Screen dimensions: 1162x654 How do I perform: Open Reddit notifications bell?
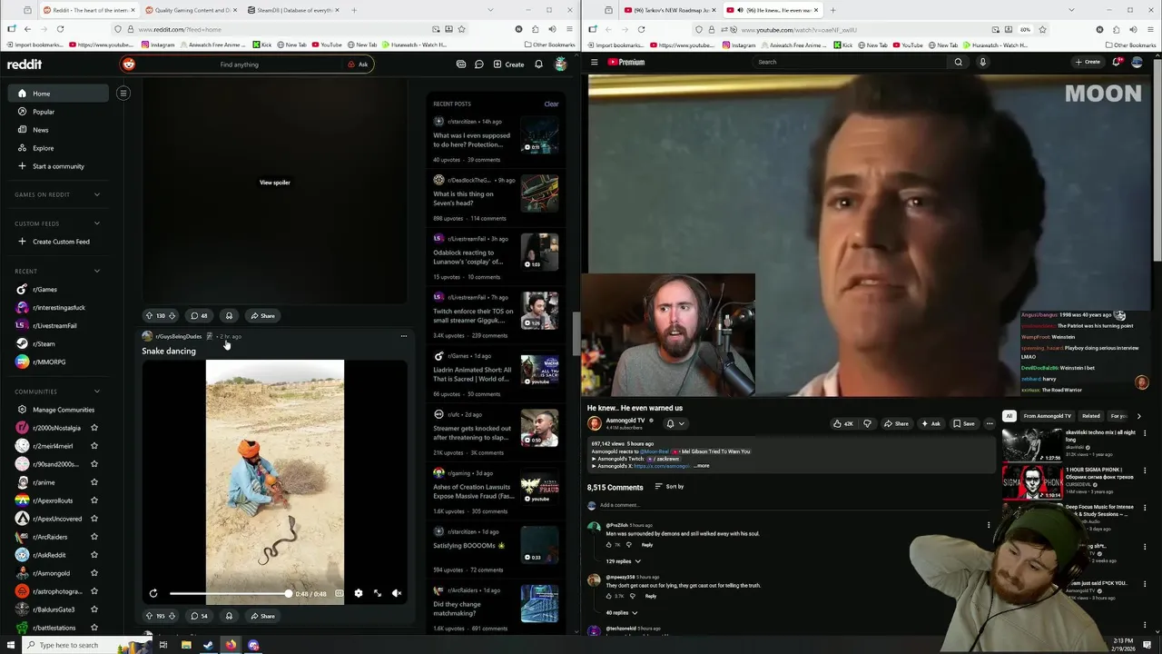point(538,64)
